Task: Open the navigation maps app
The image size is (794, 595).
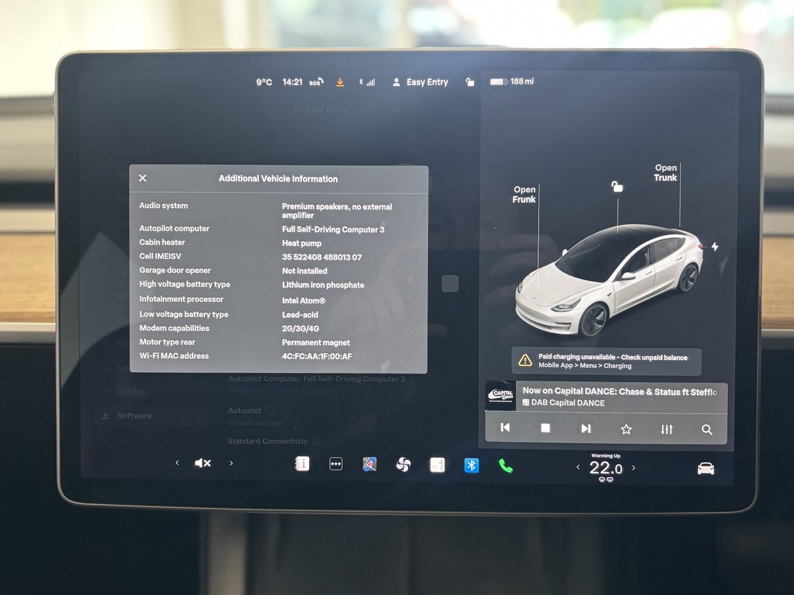Action: [369, 464]
